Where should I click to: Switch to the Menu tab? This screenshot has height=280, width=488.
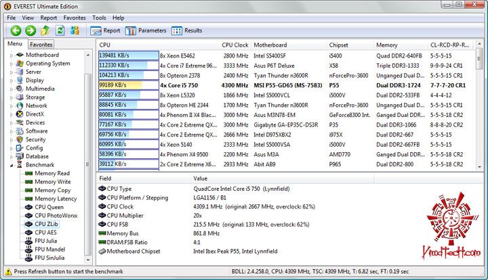pos(15,44)
